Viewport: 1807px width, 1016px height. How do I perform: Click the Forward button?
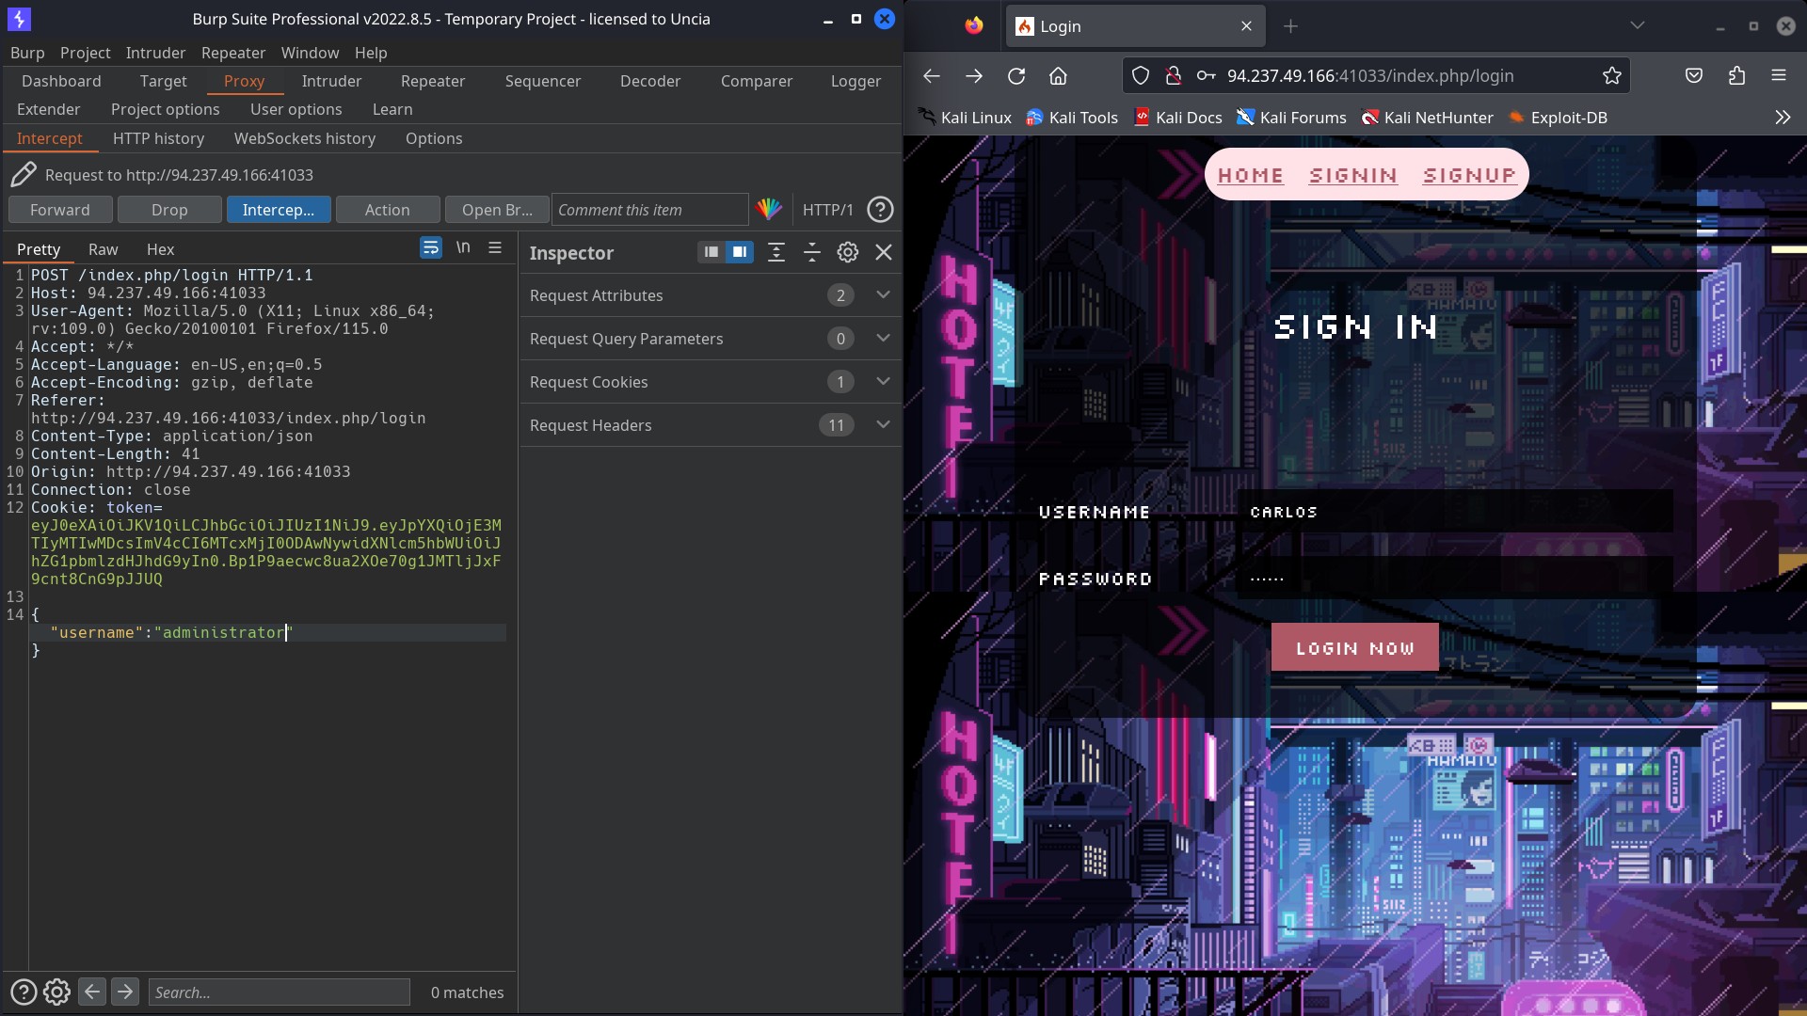click(60, 210)
